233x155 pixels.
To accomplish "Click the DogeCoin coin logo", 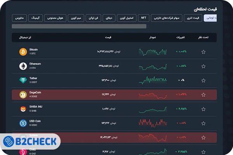I will (23, 95).
